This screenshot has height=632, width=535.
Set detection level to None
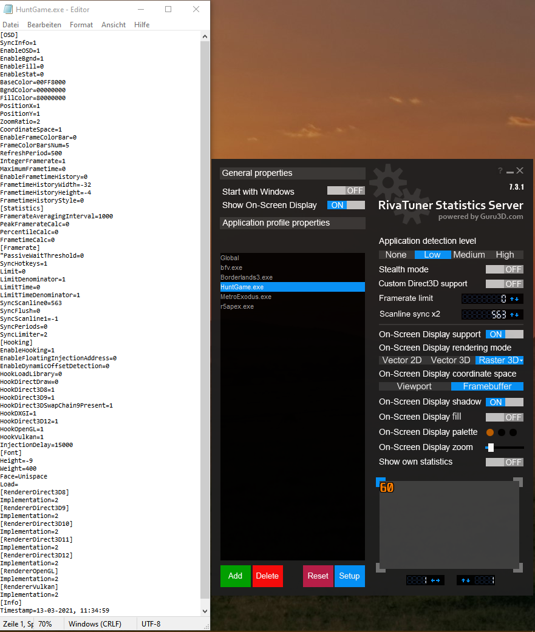coord(396,255)
